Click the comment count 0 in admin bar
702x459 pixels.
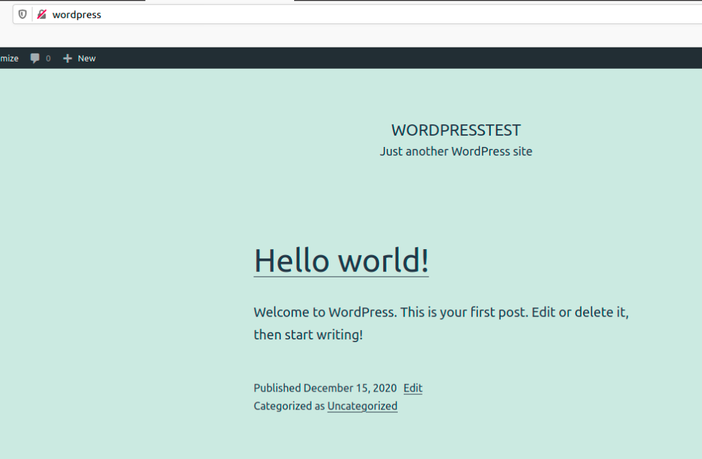48,58
